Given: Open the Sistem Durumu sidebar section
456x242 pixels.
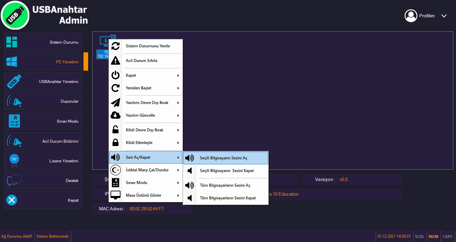Looking at the screenshot, I should click(43, 42).
